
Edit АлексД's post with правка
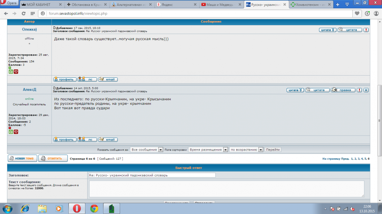tap(343, 90)
